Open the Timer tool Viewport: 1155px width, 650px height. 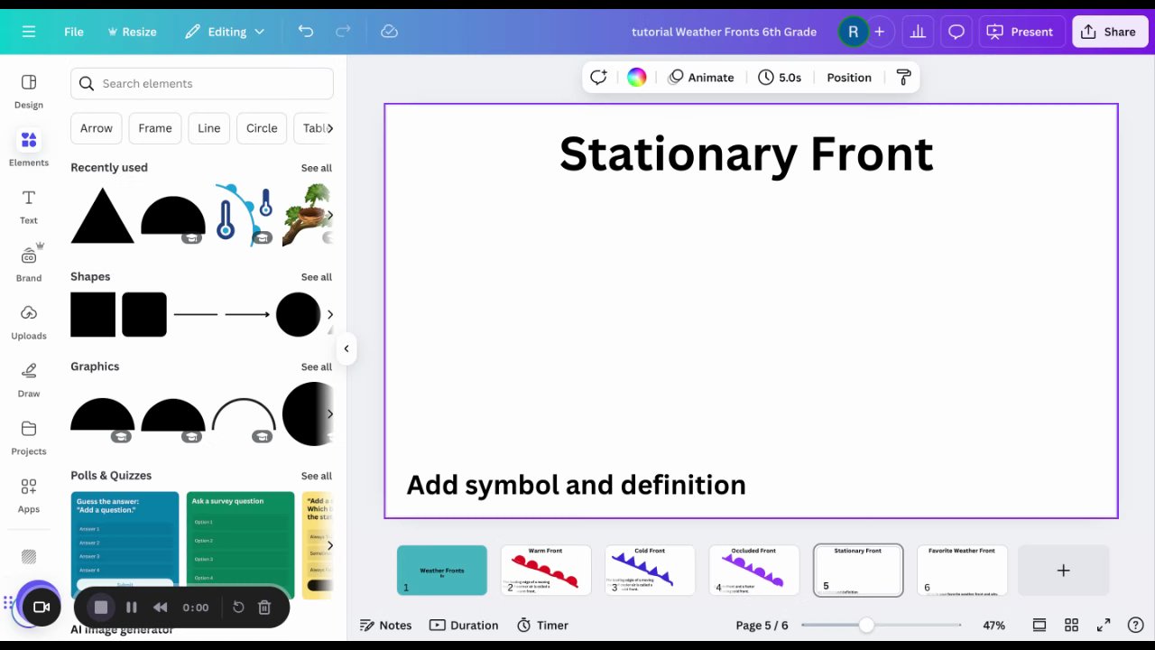point(542,626)
